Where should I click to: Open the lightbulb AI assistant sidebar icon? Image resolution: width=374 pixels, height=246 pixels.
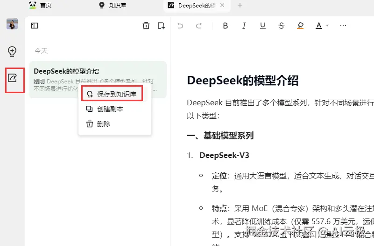coord(12,51)
